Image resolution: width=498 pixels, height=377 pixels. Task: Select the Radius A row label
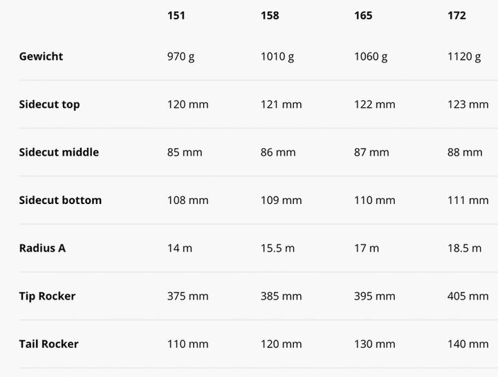pos(42,248)
